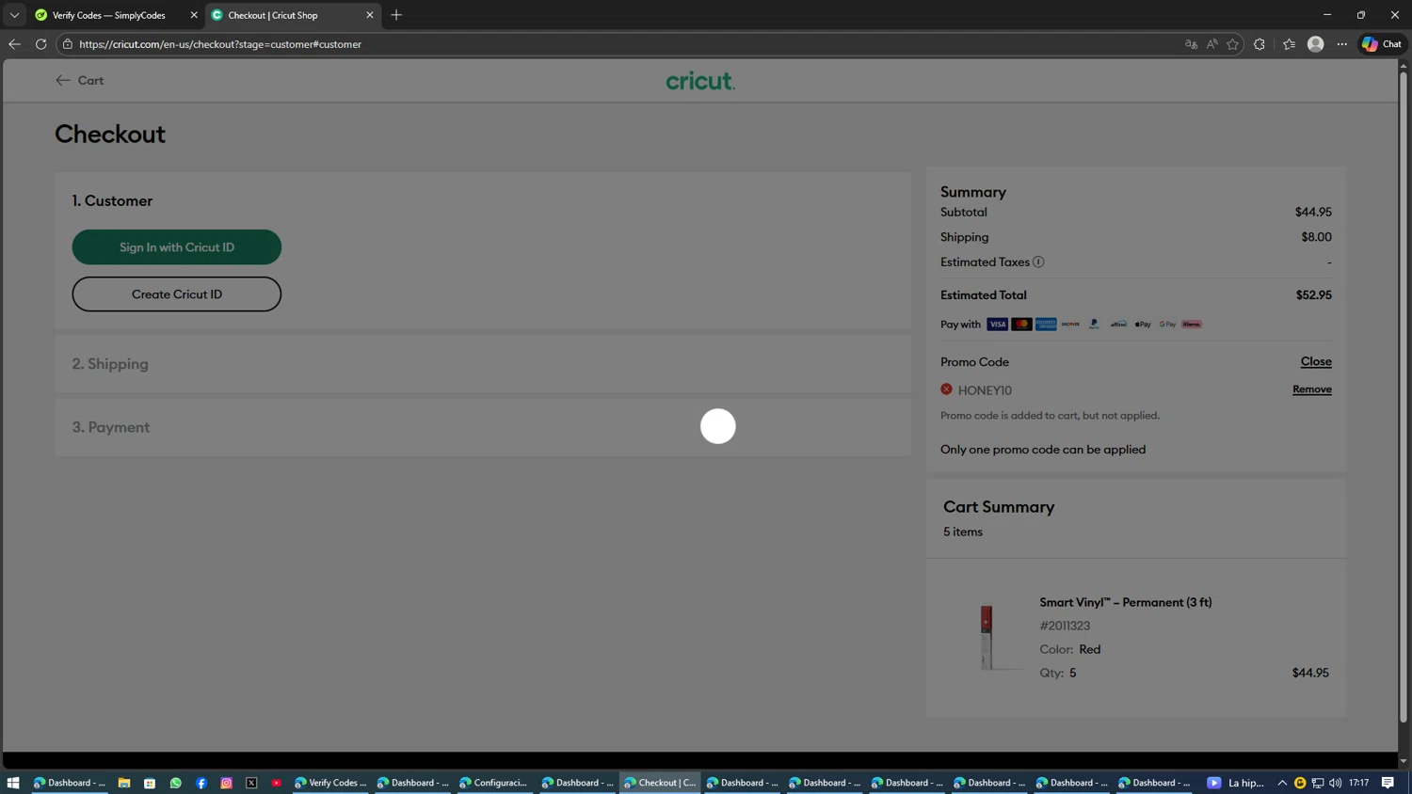Click Apple Pay payment icon

(x=1143, y=325)
